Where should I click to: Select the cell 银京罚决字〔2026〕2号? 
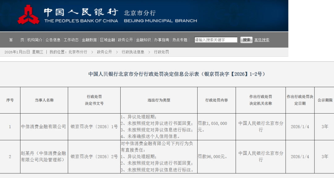[x=94, y=156]
